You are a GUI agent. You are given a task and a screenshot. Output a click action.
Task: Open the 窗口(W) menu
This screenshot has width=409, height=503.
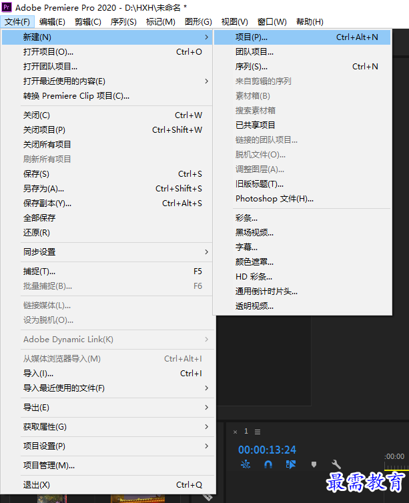point(272,22)
